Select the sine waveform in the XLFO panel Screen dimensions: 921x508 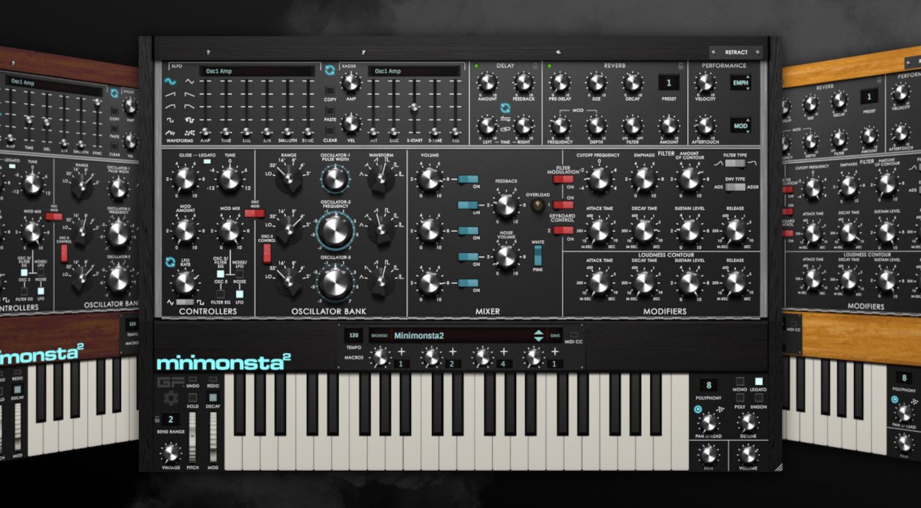coord(170,82)
